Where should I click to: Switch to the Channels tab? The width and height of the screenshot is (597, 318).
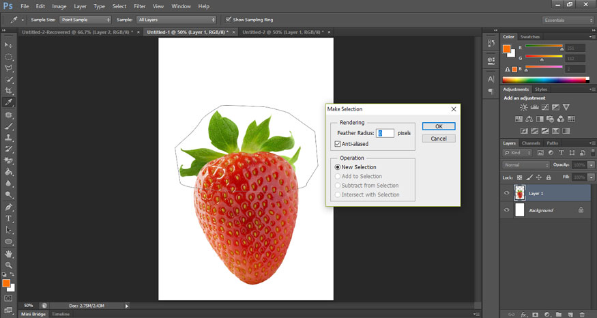pos(531,143)
